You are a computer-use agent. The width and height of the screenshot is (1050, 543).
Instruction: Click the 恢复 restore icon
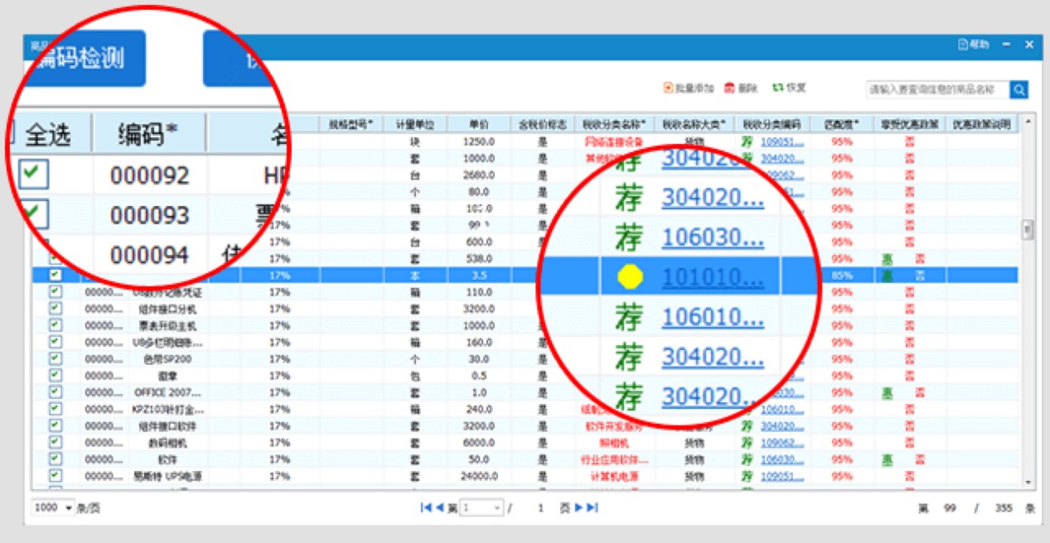(x=777, y=88)
